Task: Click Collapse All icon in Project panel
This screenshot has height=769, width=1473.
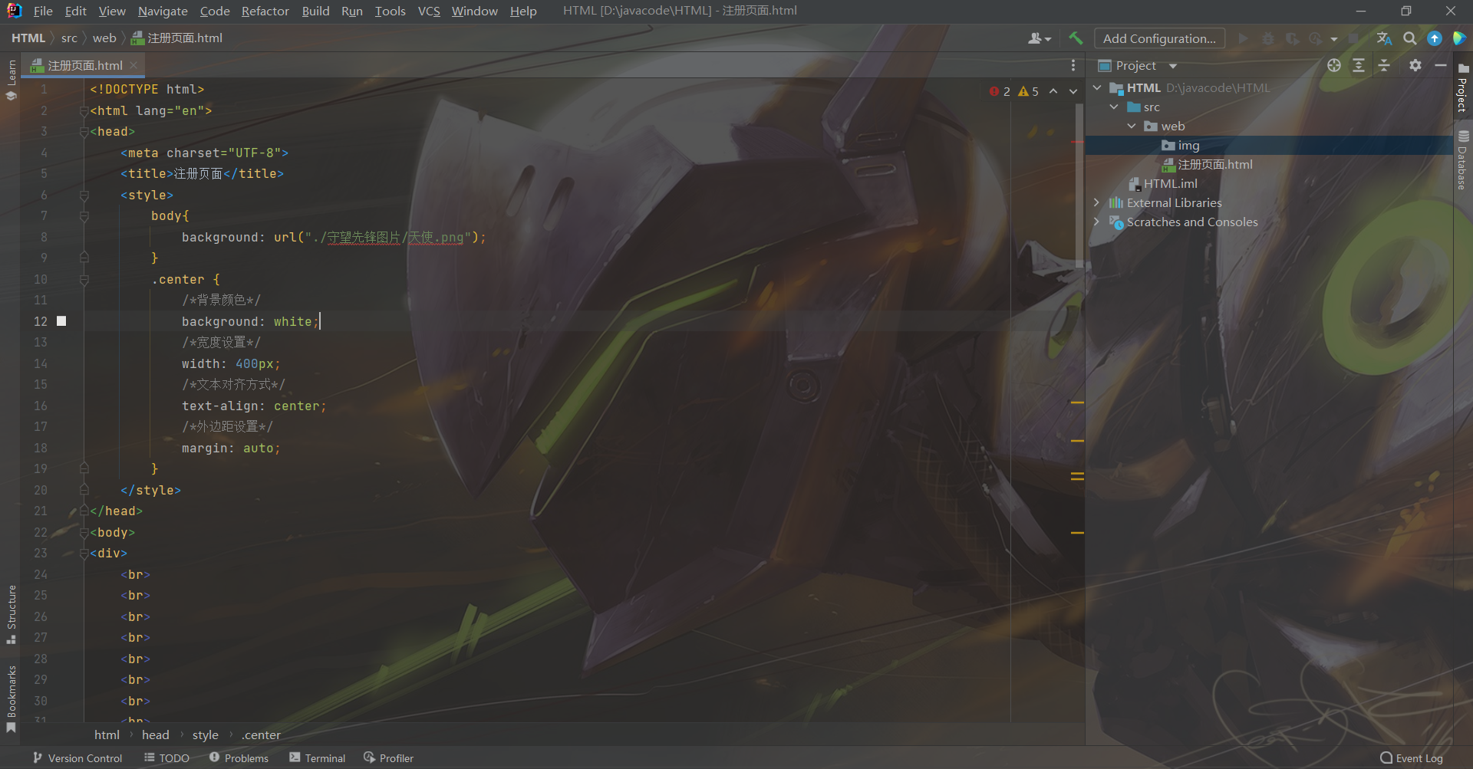Action: 1384,65
